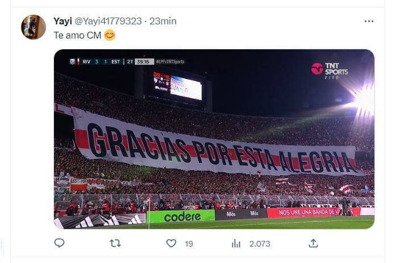Click the green Codere ad board
This screenshot has width=400, height=263.
[182, 217]
